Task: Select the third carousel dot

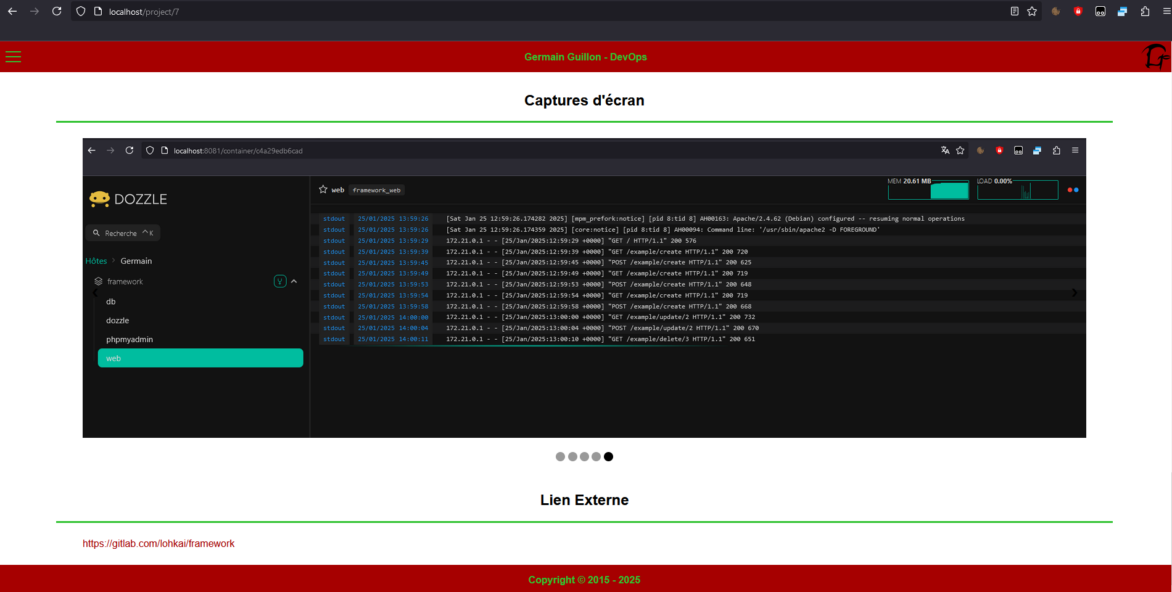Action: coord(584,456)
